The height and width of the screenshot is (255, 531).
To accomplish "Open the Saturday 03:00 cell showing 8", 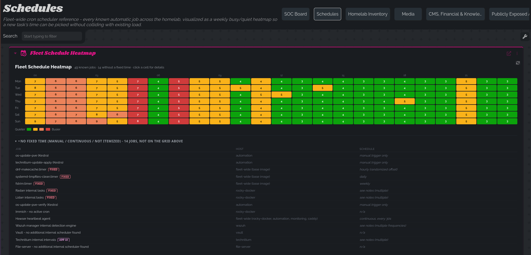I will pos(97,115).
